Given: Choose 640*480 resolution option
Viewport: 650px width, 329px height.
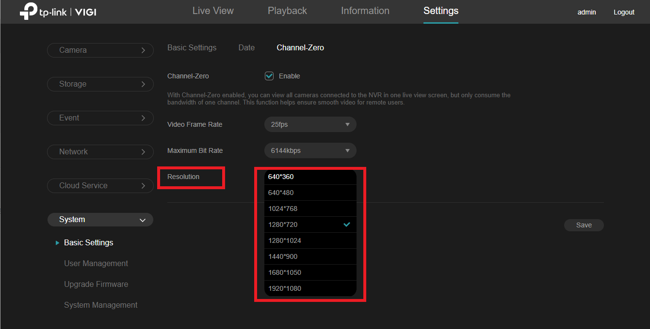Looking at the screenshot, I should (x=310, y=193).
